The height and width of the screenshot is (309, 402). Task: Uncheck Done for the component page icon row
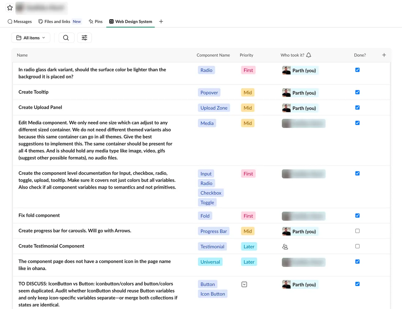coord(357,261)
